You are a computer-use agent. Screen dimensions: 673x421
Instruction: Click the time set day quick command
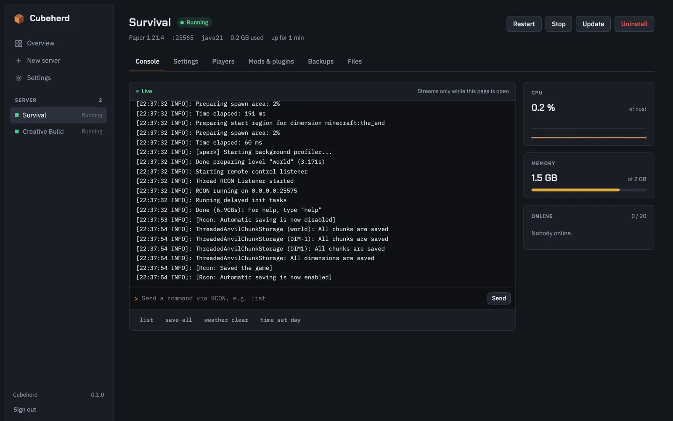[x=280, y=320]
